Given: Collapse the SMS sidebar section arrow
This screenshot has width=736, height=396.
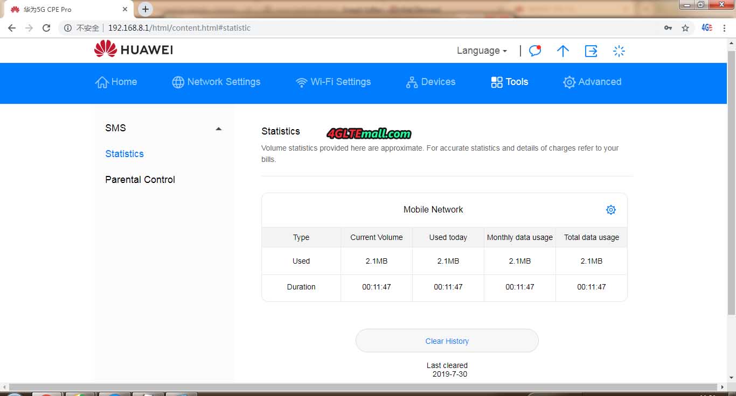Looking at the screenshot, I should click(x=218, y=129).
